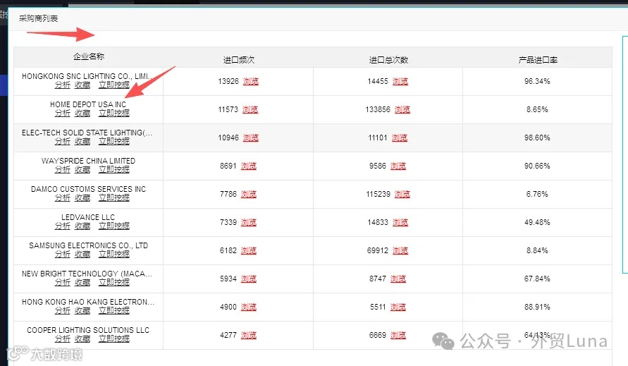Click 浏览 next to total imports 69912
The height and width of the screenshot is (366, 628).
click(x=400, y=250)
